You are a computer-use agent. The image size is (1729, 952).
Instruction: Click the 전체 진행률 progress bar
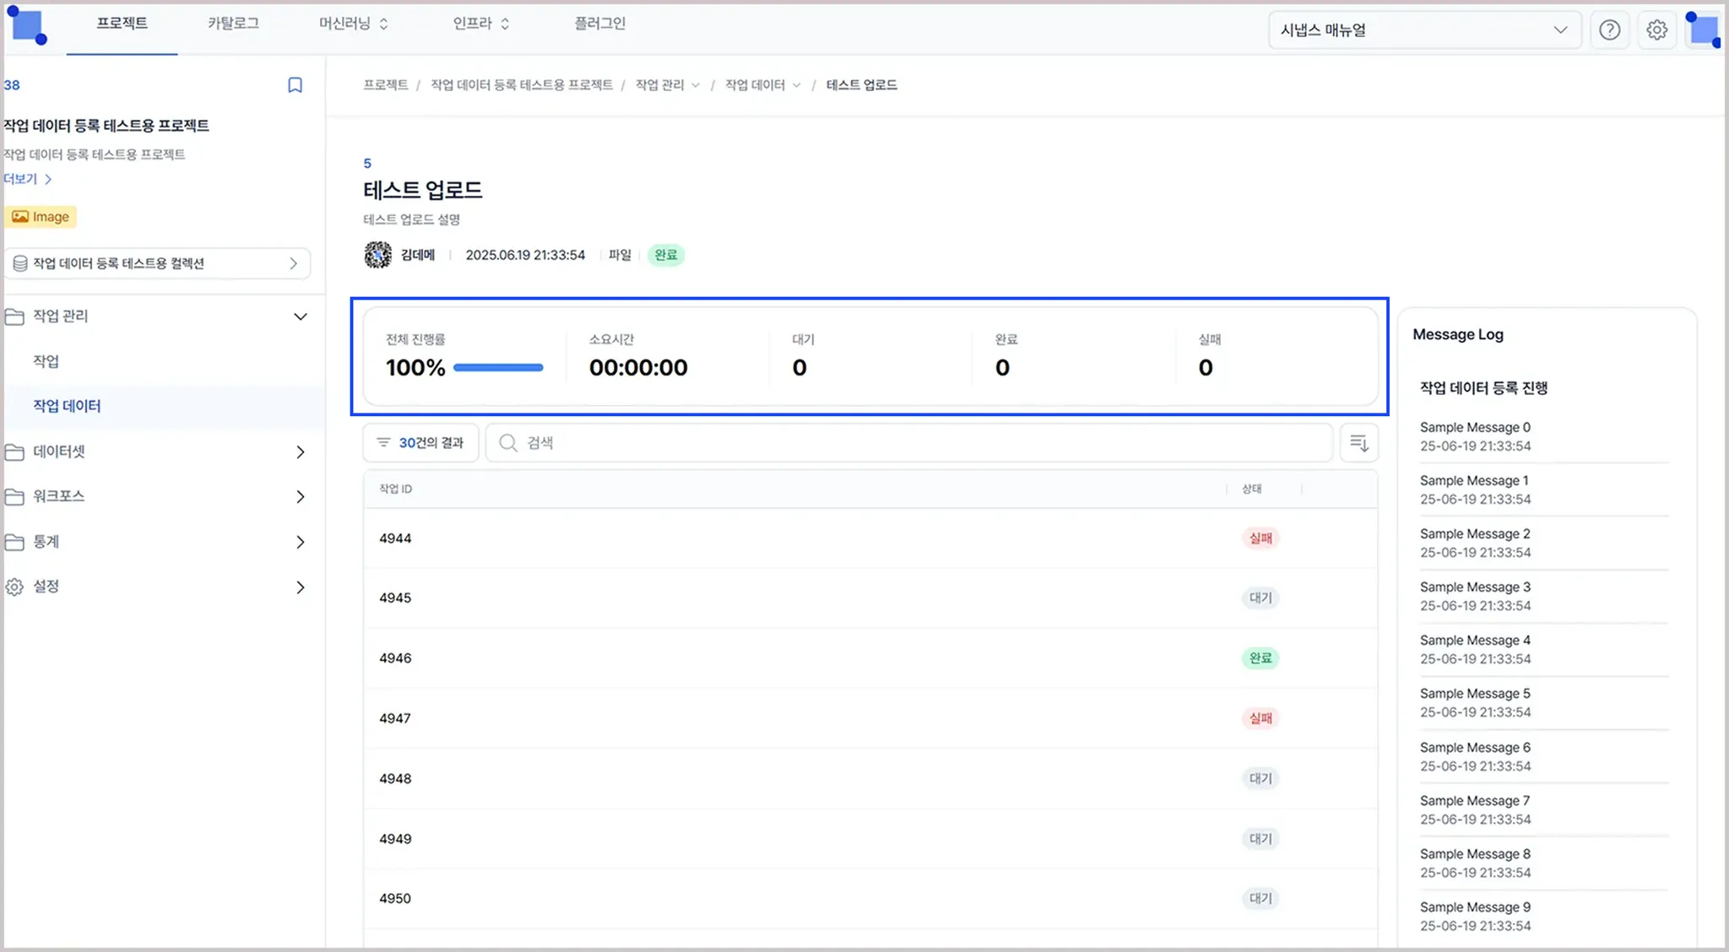click(x=498, y=368)
